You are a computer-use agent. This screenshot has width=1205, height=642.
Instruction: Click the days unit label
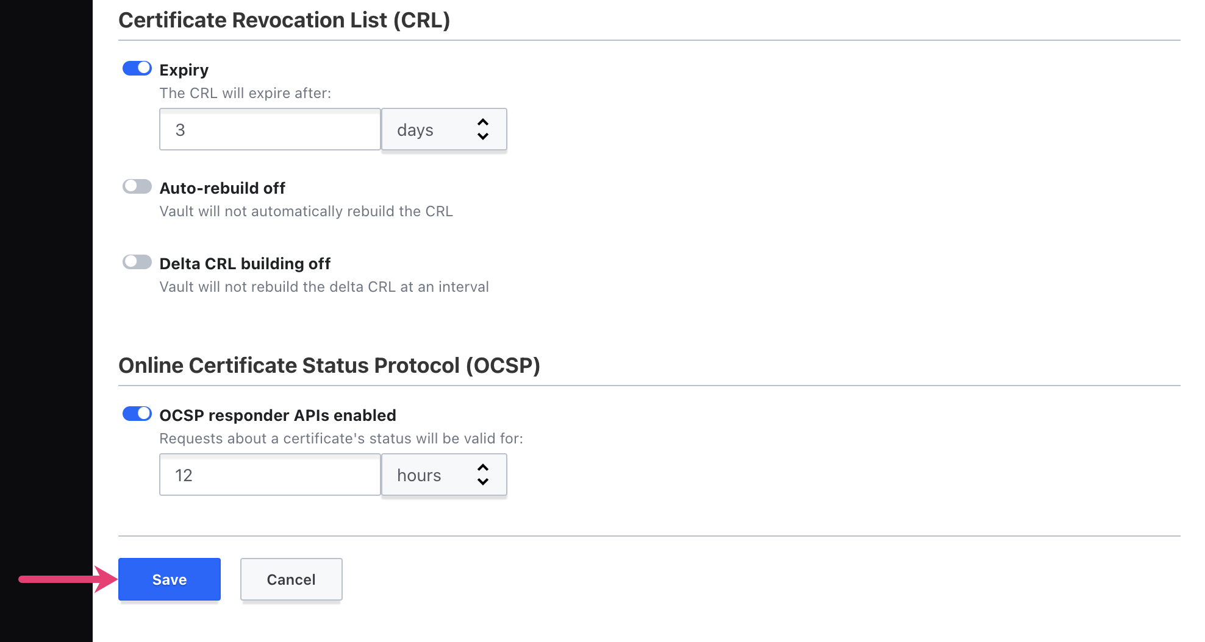pyautogui.click(x=415, y=129)
